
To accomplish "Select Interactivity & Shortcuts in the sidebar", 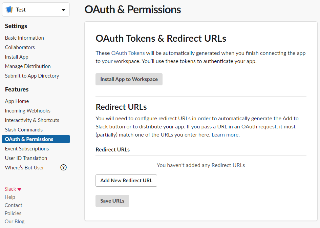I will click(32, 120).
